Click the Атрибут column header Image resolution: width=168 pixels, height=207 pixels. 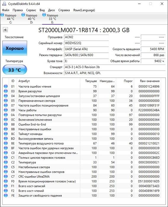(x=49, y=81)
